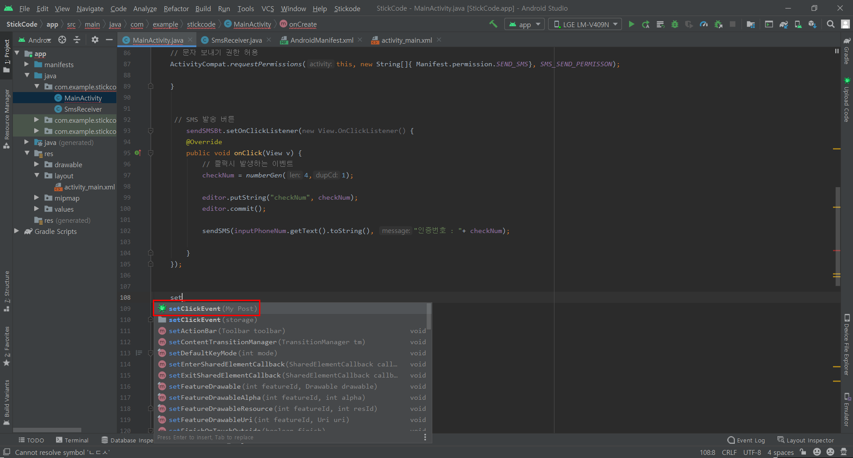
Task: Click the override gutter icon on line 95
Action: tap(138, 153)
